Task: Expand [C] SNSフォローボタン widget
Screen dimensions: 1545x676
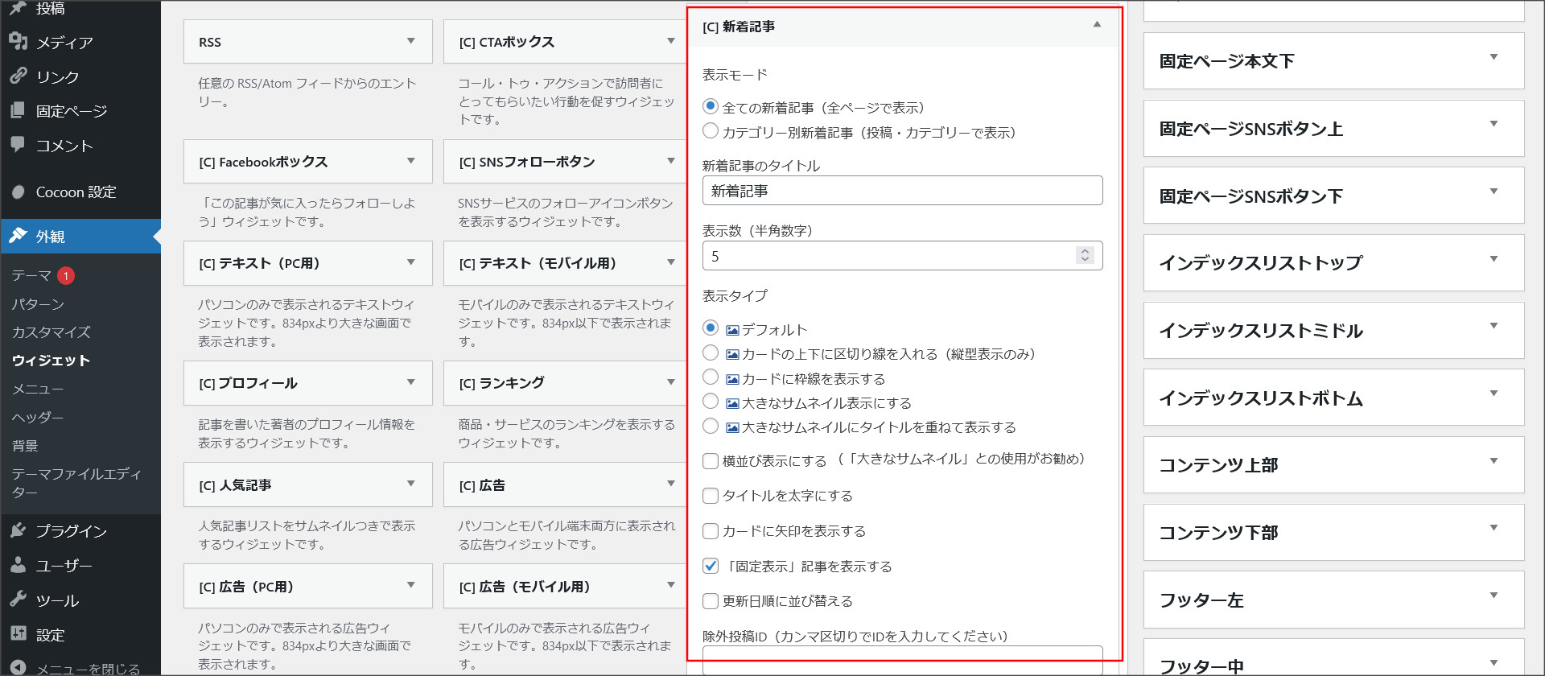Action: tap(670, 161)
